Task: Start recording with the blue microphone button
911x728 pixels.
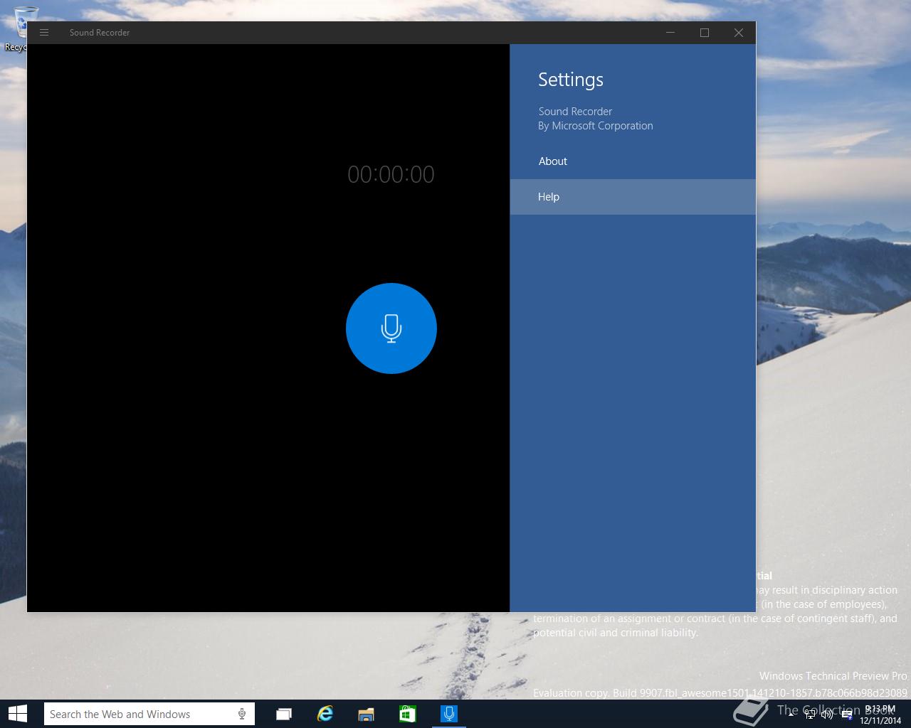Action: (391, 328)
